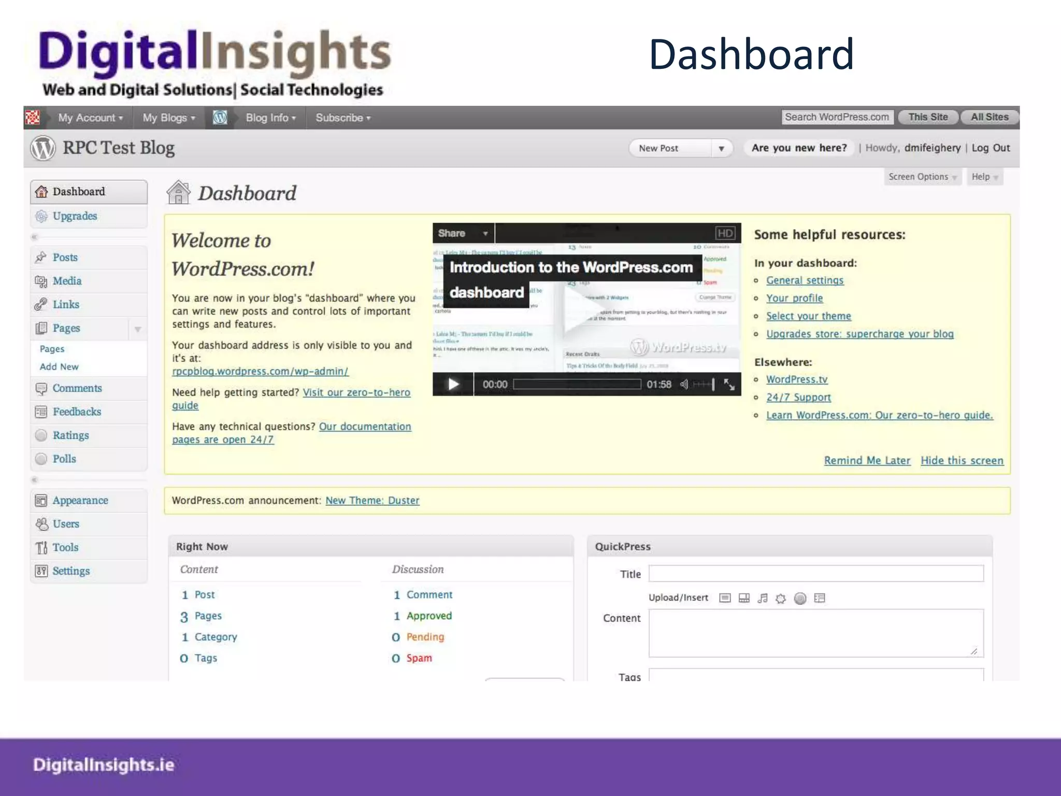Click the Add Poll circle icon in QuickPress
This screenshot has height=796, width=1061.
click(800, 599)
